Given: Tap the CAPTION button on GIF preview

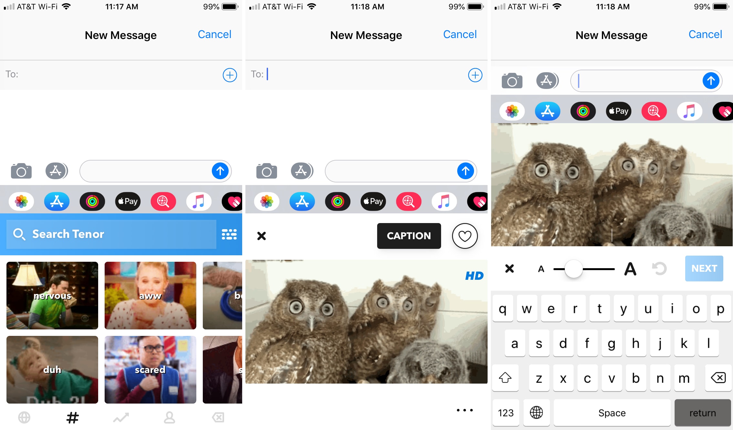Looking at the screenshot, I should coord(408,236).
